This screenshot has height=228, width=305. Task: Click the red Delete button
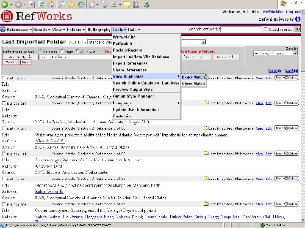pyautogui.click(x=11, y=62)
